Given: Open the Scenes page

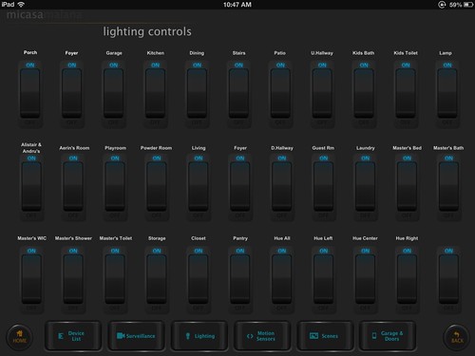Looking at the screenshot, I should (x=325, y=336).
